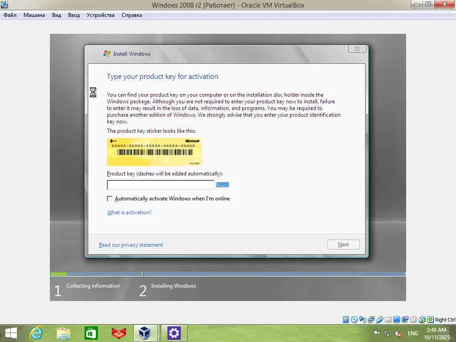Open the red fox app on taskbar

[x=118, y=333]
